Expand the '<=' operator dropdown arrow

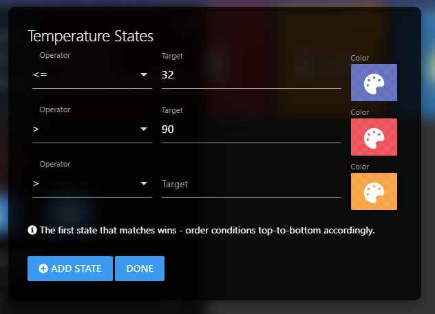144,74
